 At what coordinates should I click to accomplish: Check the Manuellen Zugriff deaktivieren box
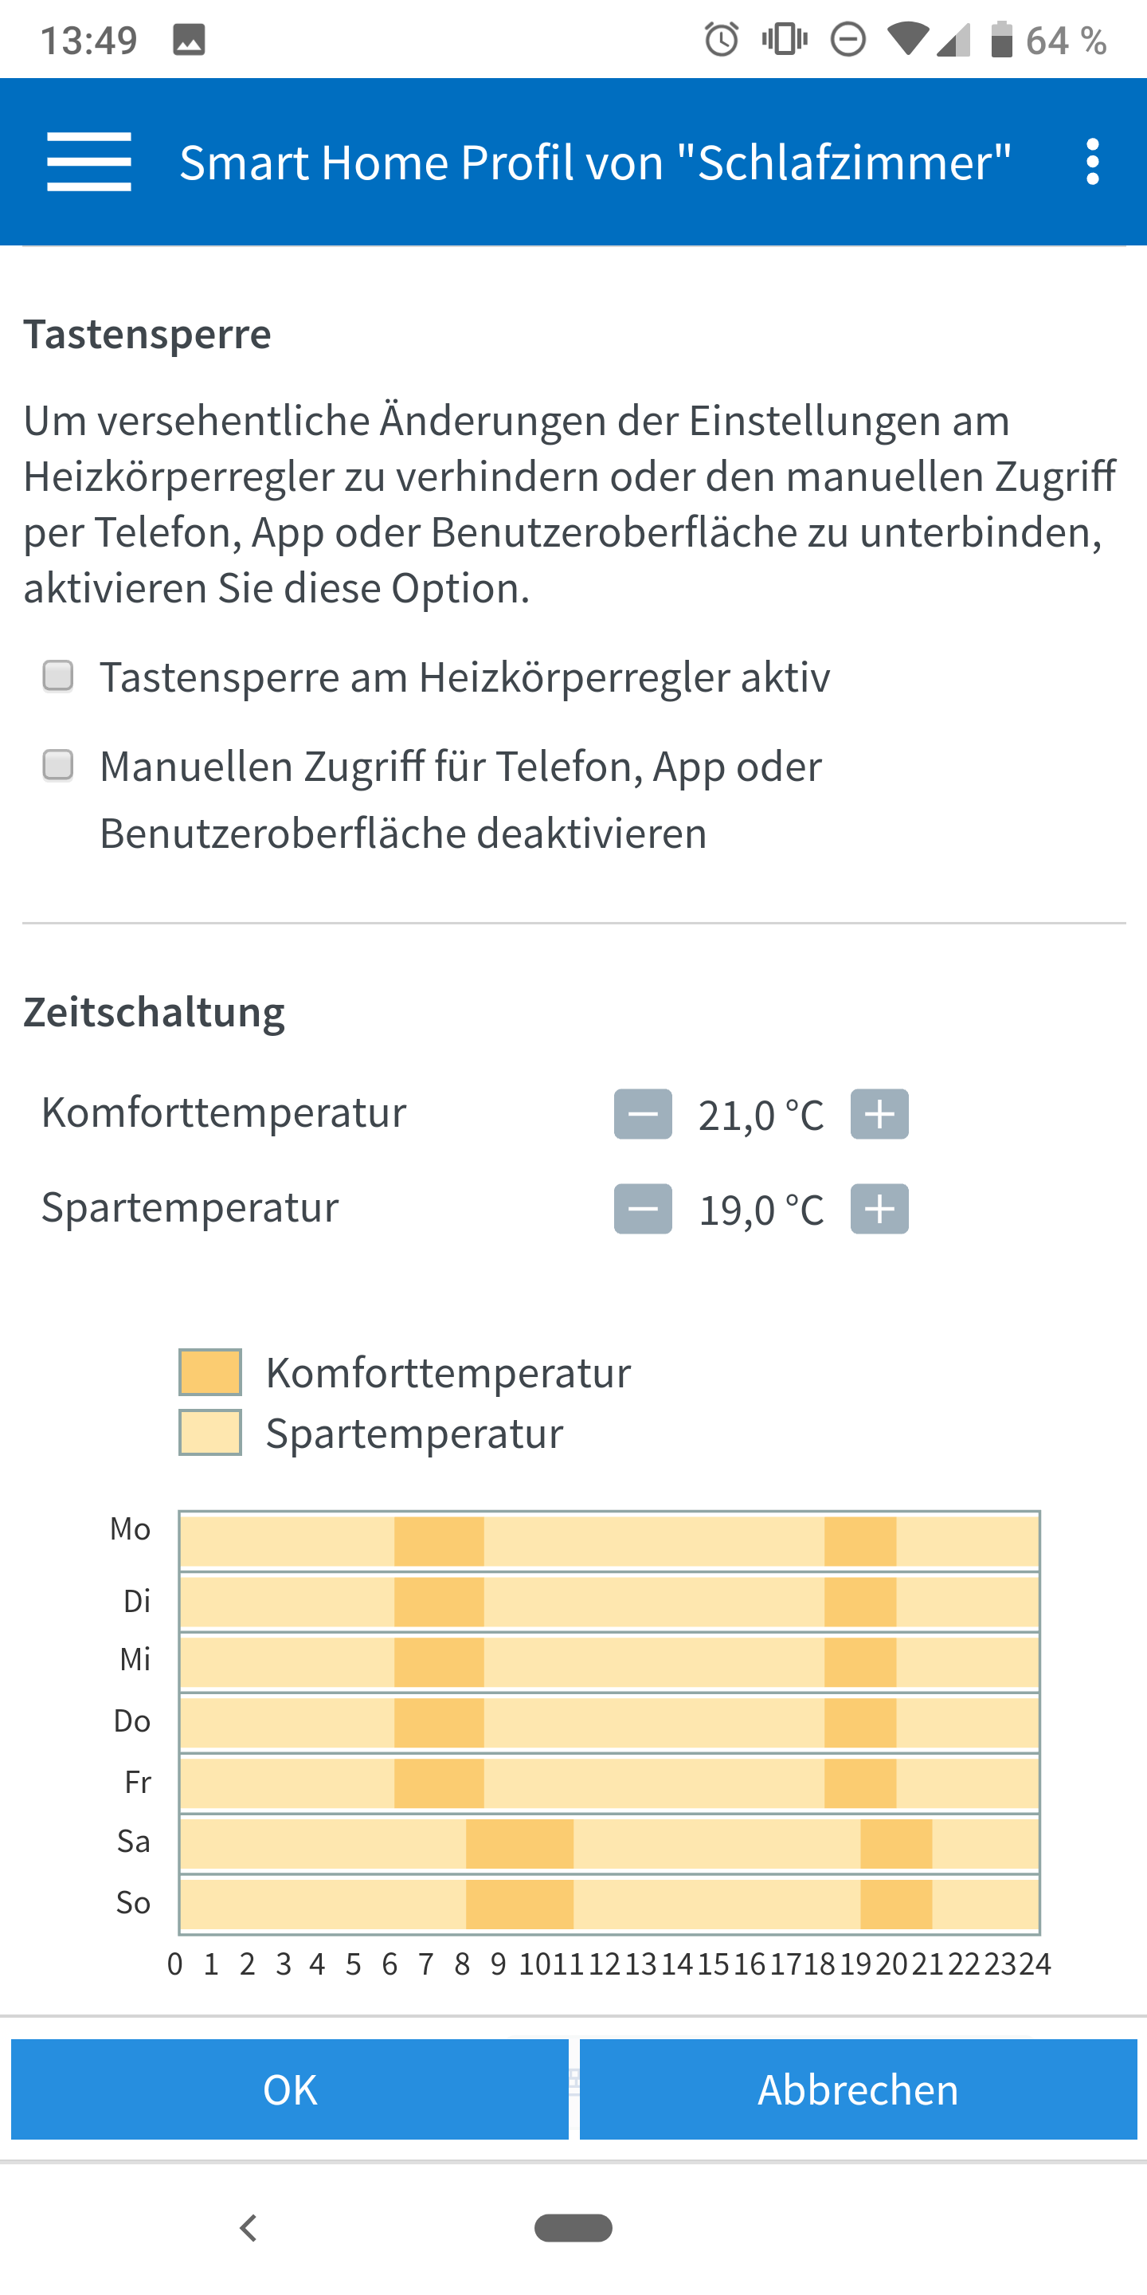(x=59, y=764)
